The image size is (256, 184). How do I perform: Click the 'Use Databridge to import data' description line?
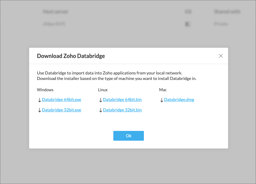pos(110,73)
